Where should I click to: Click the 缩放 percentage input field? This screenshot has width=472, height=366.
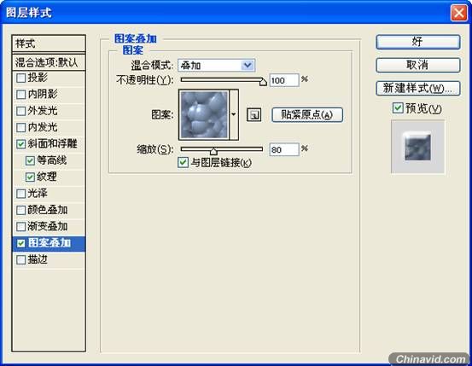tap(284, 149)
